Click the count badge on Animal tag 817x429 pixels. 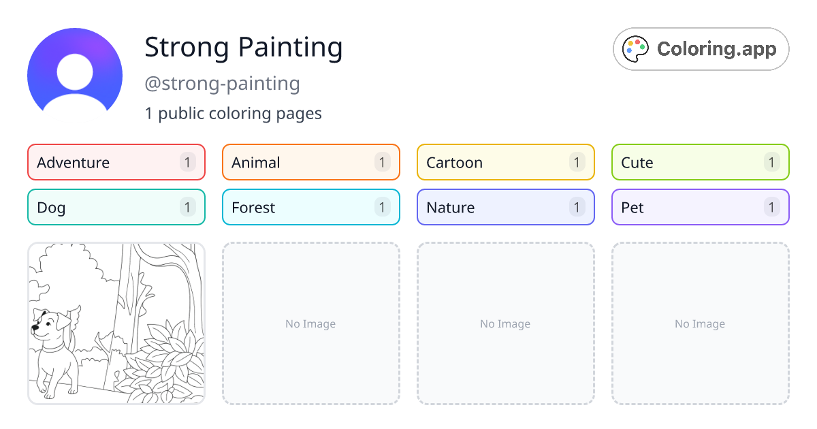click(382, 162)
